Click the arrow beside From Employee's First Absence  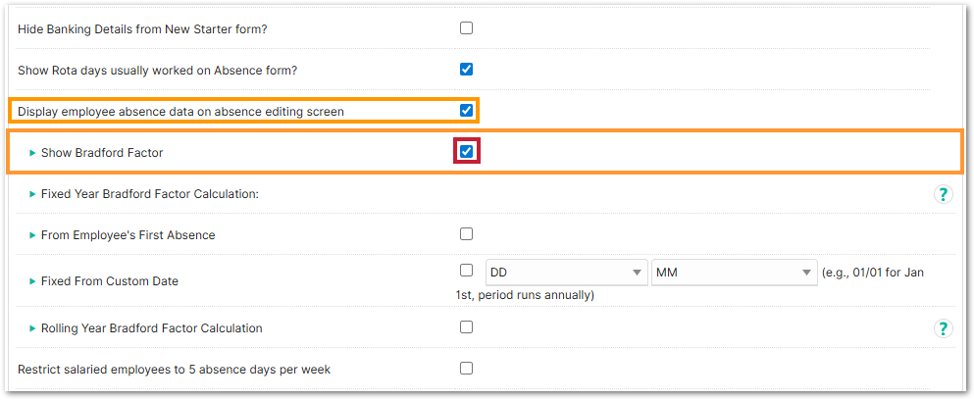tap(32, 235)
